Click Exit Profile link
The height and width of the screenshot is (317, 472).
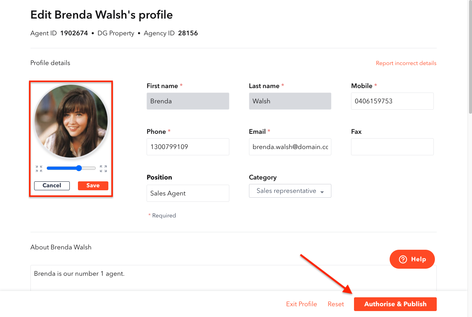coord(302,304)
